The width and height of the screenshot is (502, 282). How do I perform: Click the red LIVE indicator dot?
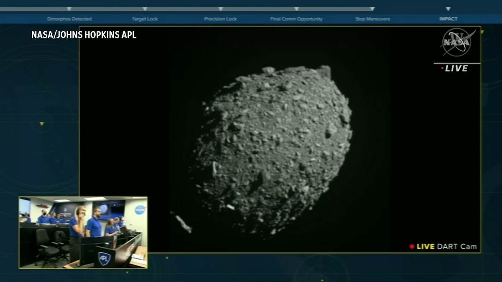click(442, 68)
